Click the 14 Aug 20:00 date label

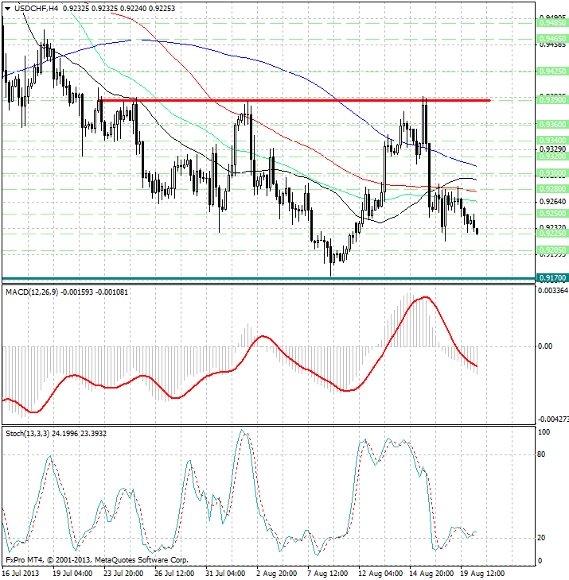click(x=431, y=574)
